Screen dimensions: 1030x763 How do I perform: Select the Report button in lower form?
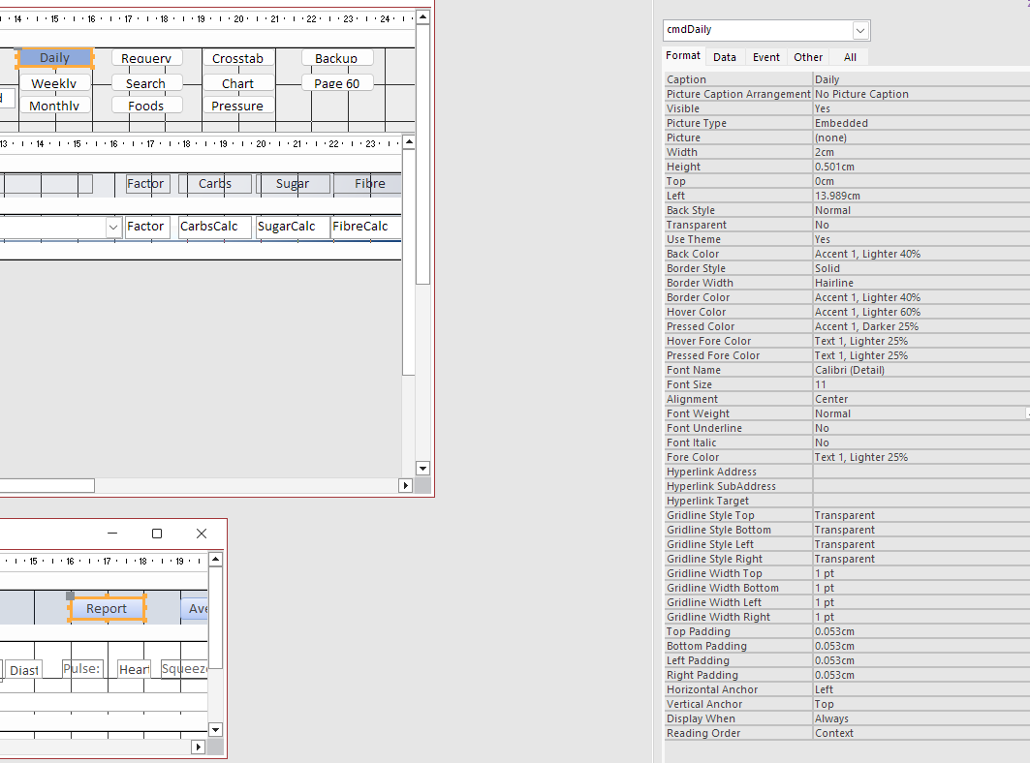pyautogui.click(x=107, y=609)
